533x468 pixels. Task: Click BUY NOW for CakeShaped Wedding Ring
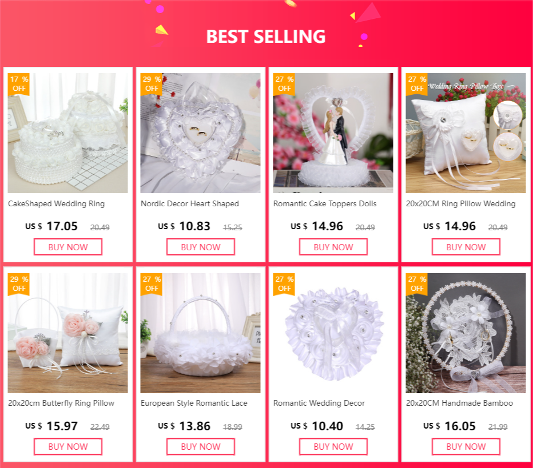click(x=68, y=247)
